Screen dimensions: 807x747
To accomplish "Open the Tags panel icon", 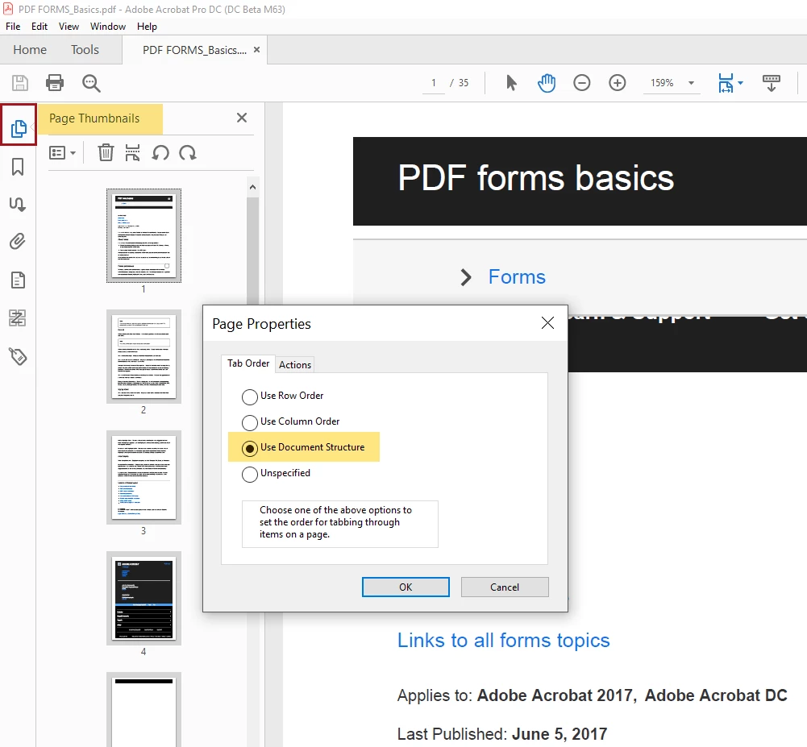I will pos(18,356).
